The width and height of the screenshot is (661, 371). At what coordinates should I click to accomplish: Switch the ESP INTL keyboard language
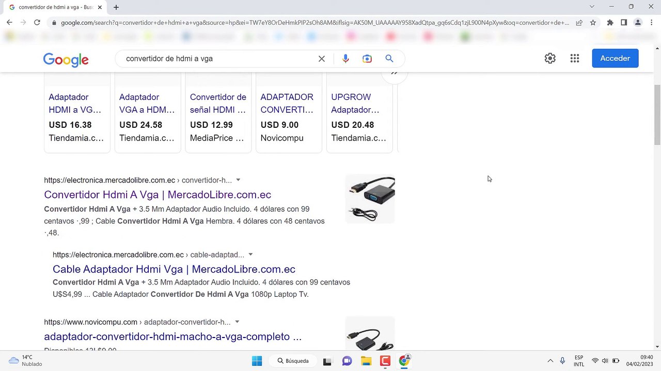click(x=579, y=361)
